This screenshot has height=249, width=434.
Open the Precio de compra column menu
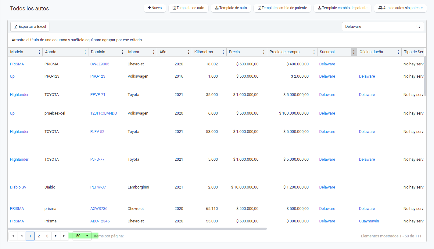(x=314, y=52)
